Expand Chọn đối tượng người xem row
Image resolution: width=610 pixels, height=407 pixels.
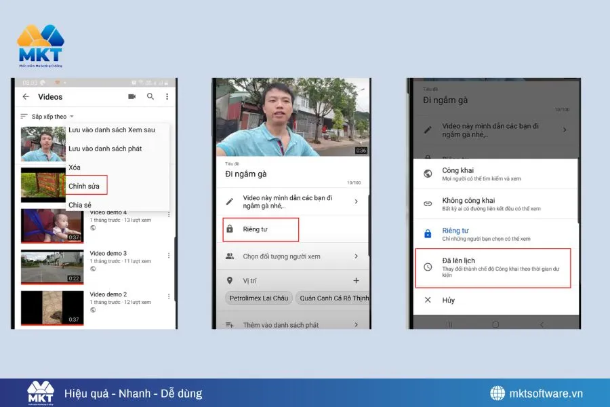[x=291, y=256]
